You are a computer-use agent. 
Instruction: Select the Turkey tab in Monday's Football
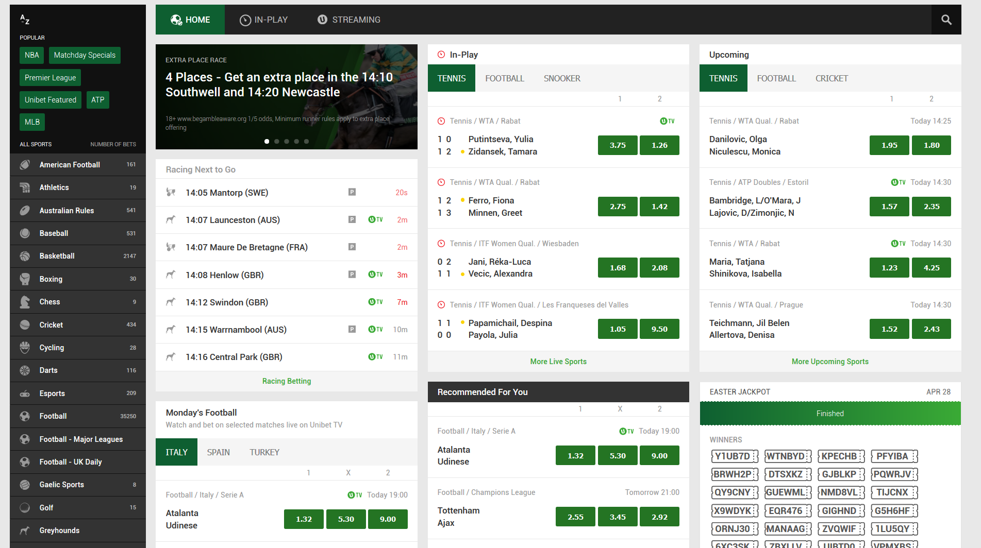tap(264, 452)
